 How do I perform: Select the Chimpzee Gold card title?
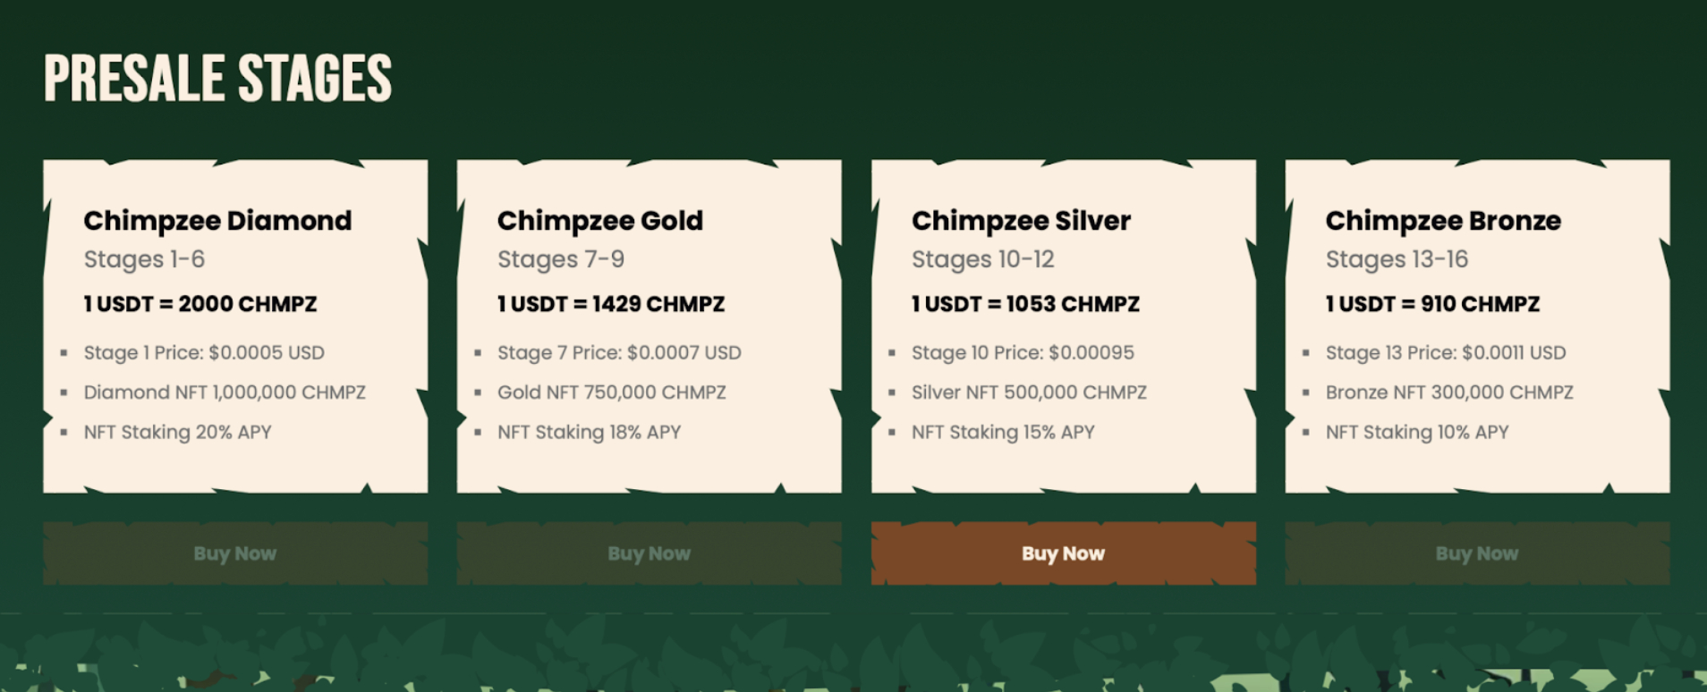pos(600,221)
